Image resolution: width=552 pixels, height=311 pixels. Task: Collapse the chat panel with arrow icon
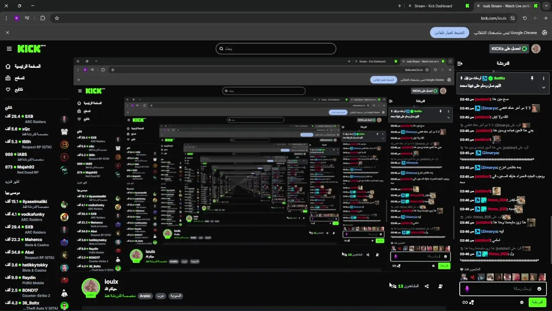460,63
